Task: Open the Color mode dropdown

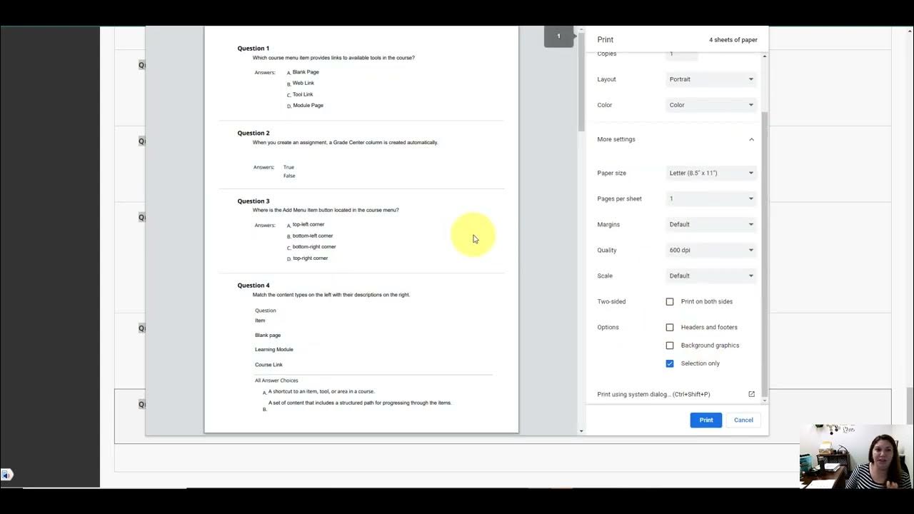Action: [x=711, y=105]
